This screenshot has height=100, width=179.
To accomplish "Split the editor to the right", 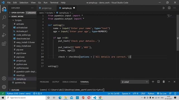I will (x=169, y=8).
